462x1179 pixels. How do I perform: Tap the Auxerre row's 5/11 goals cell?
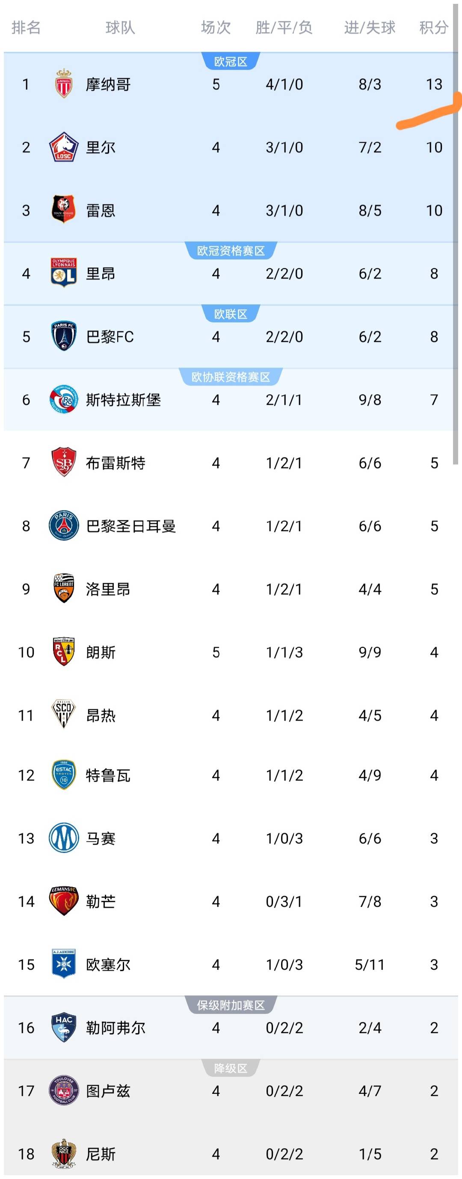tap(370, 964)
